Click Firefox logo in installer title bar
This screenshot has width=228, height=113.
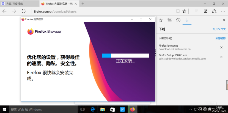coord(23,19)
